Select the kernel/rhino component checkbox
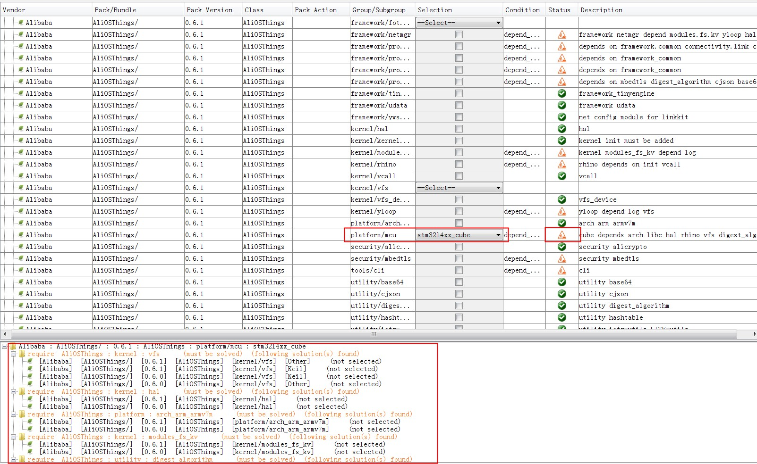This screenshot has width=757, height=464. point(459,164)
